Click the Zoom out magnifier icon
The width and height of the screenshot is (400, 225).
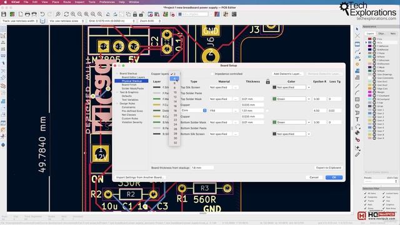click(x=80, y=14)
